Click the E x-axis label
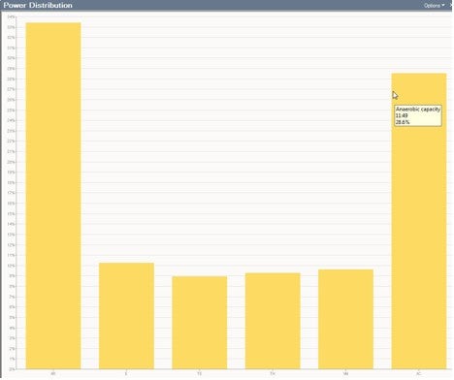Viewport: 454px width, 380px height. (126, 373)
